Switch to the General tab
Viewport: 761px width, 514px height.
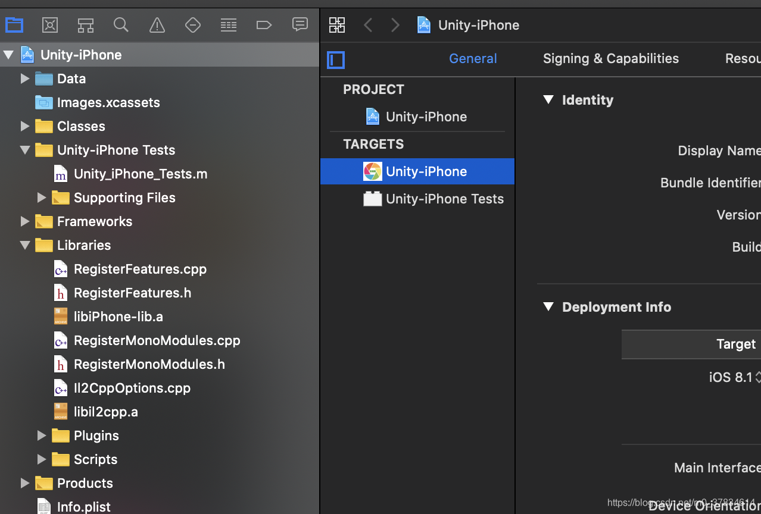[x=473, y=58]
